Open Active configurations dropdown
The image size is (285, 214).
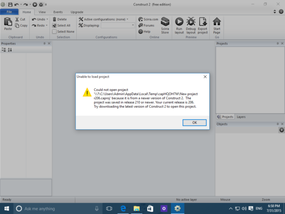pos(104,19)
